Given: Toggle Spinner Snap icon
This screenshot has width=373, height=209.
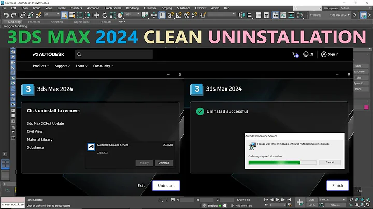Looking at the screenshot, I should tap(194, 15).
